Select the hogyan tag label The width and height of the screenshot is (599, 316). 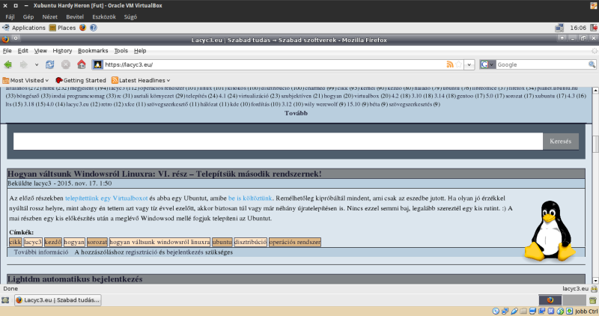click(x=74, y=242)
